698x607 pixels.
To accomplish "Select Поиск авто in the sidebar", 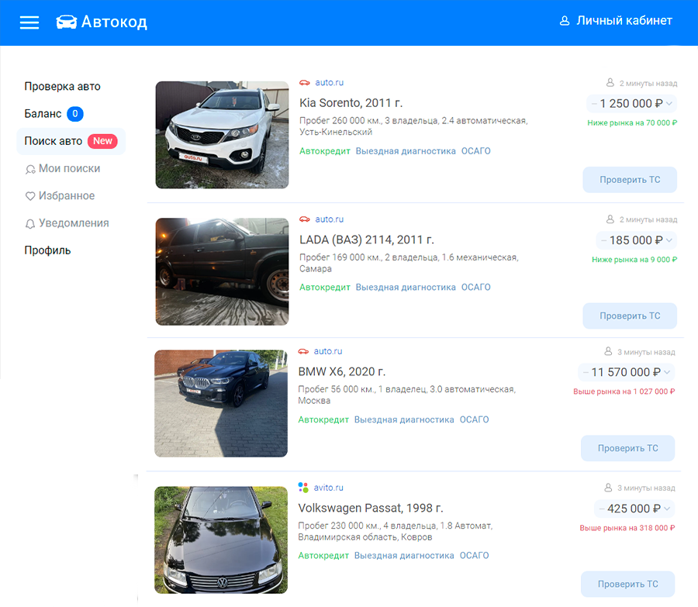I will pyautogui.click(x=71, y=142).
